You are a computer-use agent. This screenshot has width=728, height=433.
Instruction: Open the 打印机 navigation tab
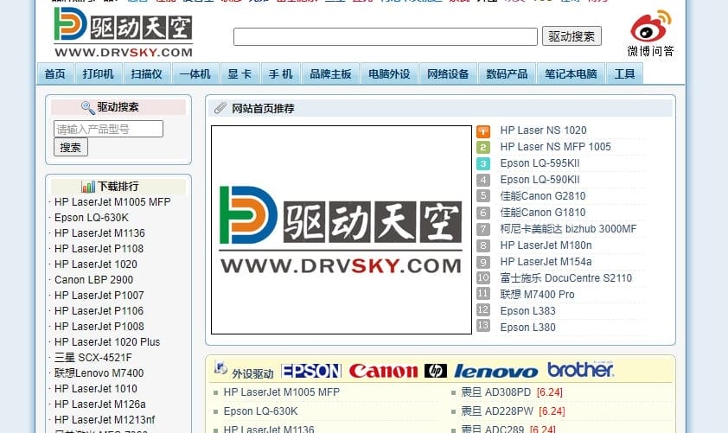[98, 73]
